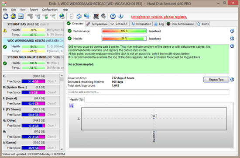Select the H: partition row
This screenshot has height=158, width=240.
pos(31,134)
